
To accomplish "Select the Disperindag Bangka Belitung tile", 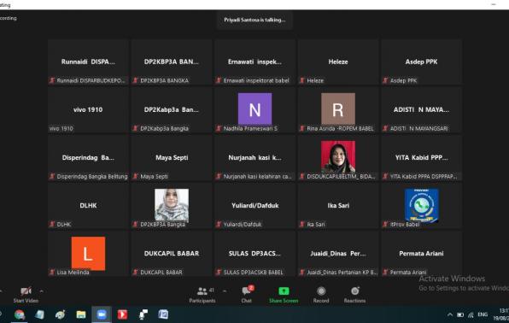I will [x=88, y=157].
